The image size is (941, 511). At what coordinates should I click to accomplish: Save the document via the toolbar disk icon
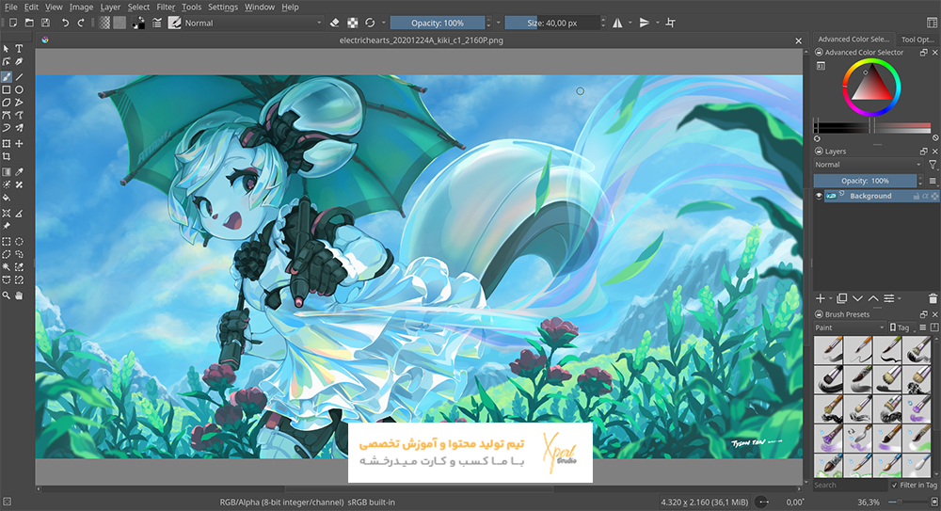click(45, 23)
